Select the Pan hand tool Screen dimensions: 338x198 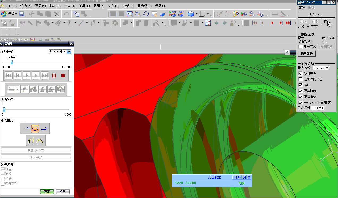(154, 14)
